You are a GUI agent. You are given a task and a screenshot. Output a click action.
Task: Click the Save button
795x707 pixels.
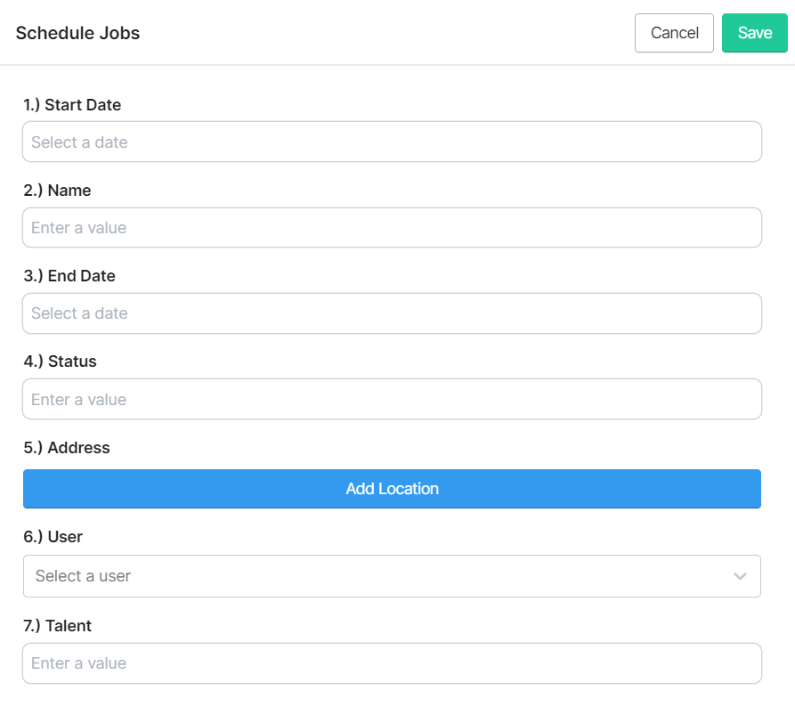754,33
